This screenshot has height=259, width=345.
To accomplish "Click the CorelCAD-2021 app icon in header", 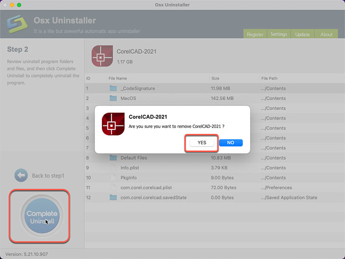I will (102, 56).
